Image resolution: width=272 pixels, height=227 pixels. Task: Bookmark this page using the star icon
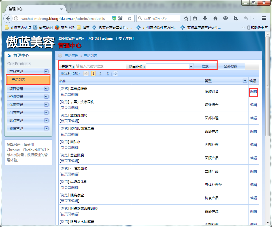pyautogui.click(x=186, y=18)
